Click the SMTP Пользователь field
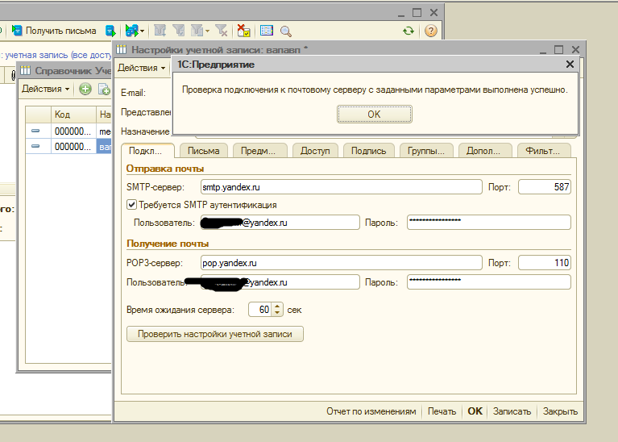Image resolution: width=618 pixels, height=442 pixels. tap(280, 223)
